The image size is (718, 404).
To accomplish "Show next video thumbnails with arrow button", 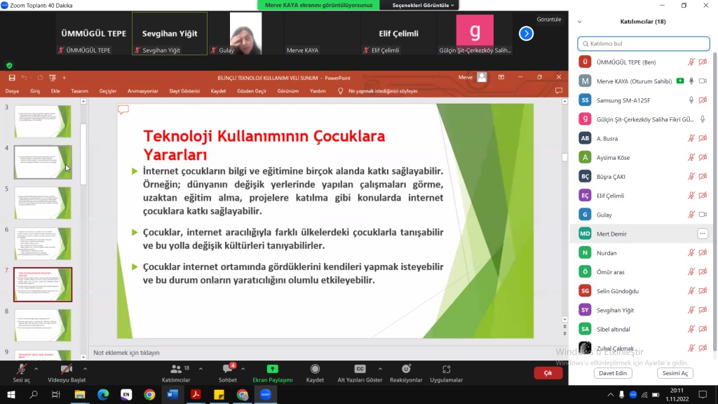I will tap(526, 33).
